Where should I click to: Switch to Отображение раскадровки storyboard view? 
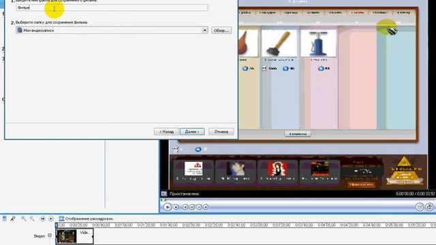(x=86, y=218)
